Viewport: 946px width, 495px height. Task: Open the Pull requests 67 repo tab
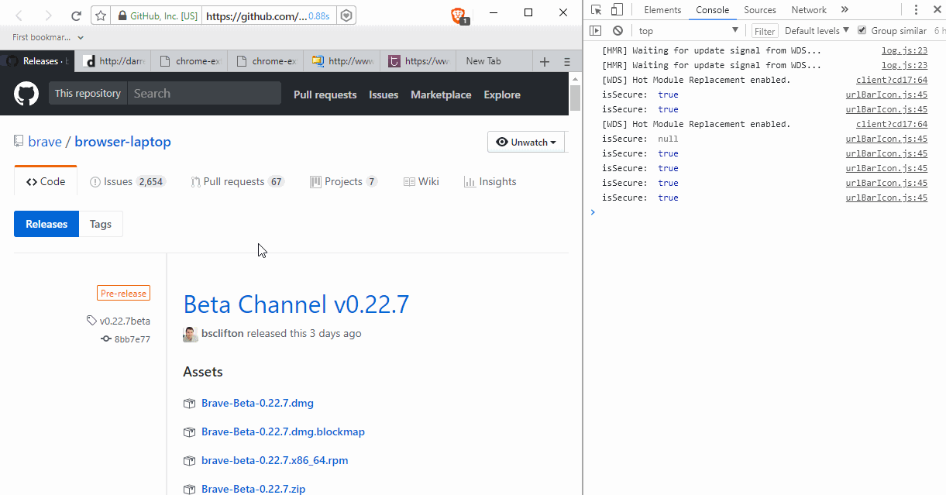(238, 181)
